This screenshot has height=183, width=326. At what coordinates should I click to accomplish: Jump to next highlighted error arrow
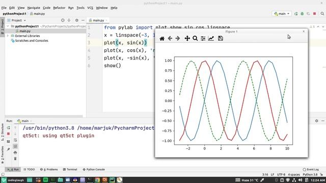[x=323, y=26]
